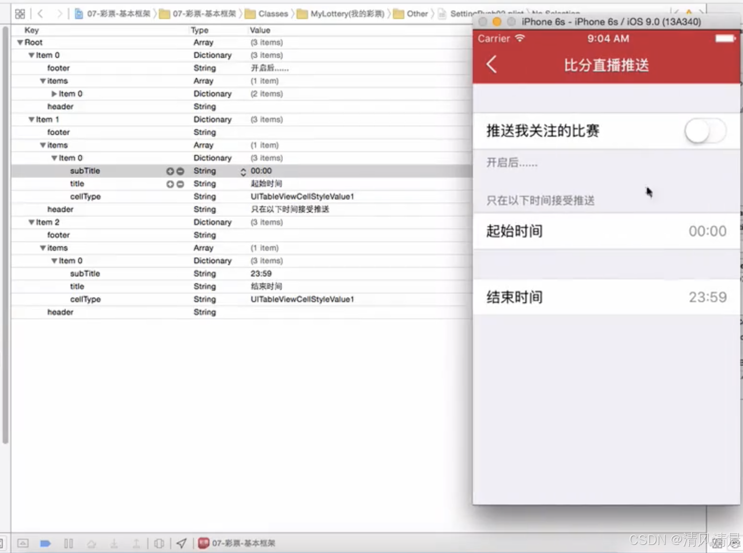Select the 07-彩票-基本框架 process in debug bar
The width and height of the screenshot is (743, 553).
click(x=237, y=543)
